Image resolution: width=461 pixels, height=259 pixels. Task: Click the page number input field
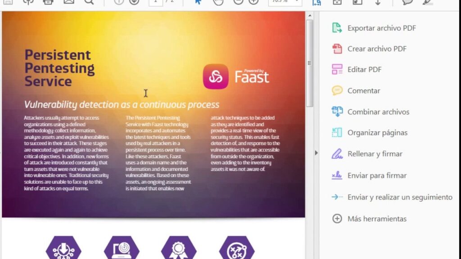[x=156, y=2]
